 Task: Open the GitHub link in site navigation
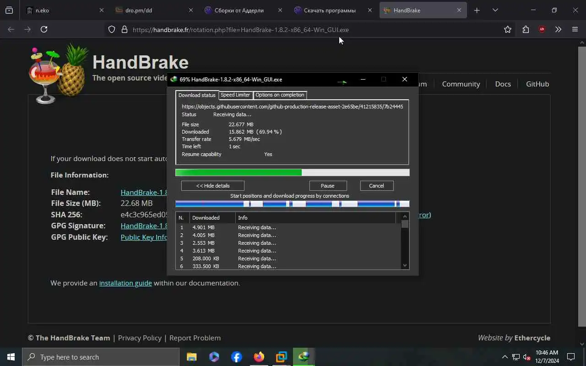(537, 84)
